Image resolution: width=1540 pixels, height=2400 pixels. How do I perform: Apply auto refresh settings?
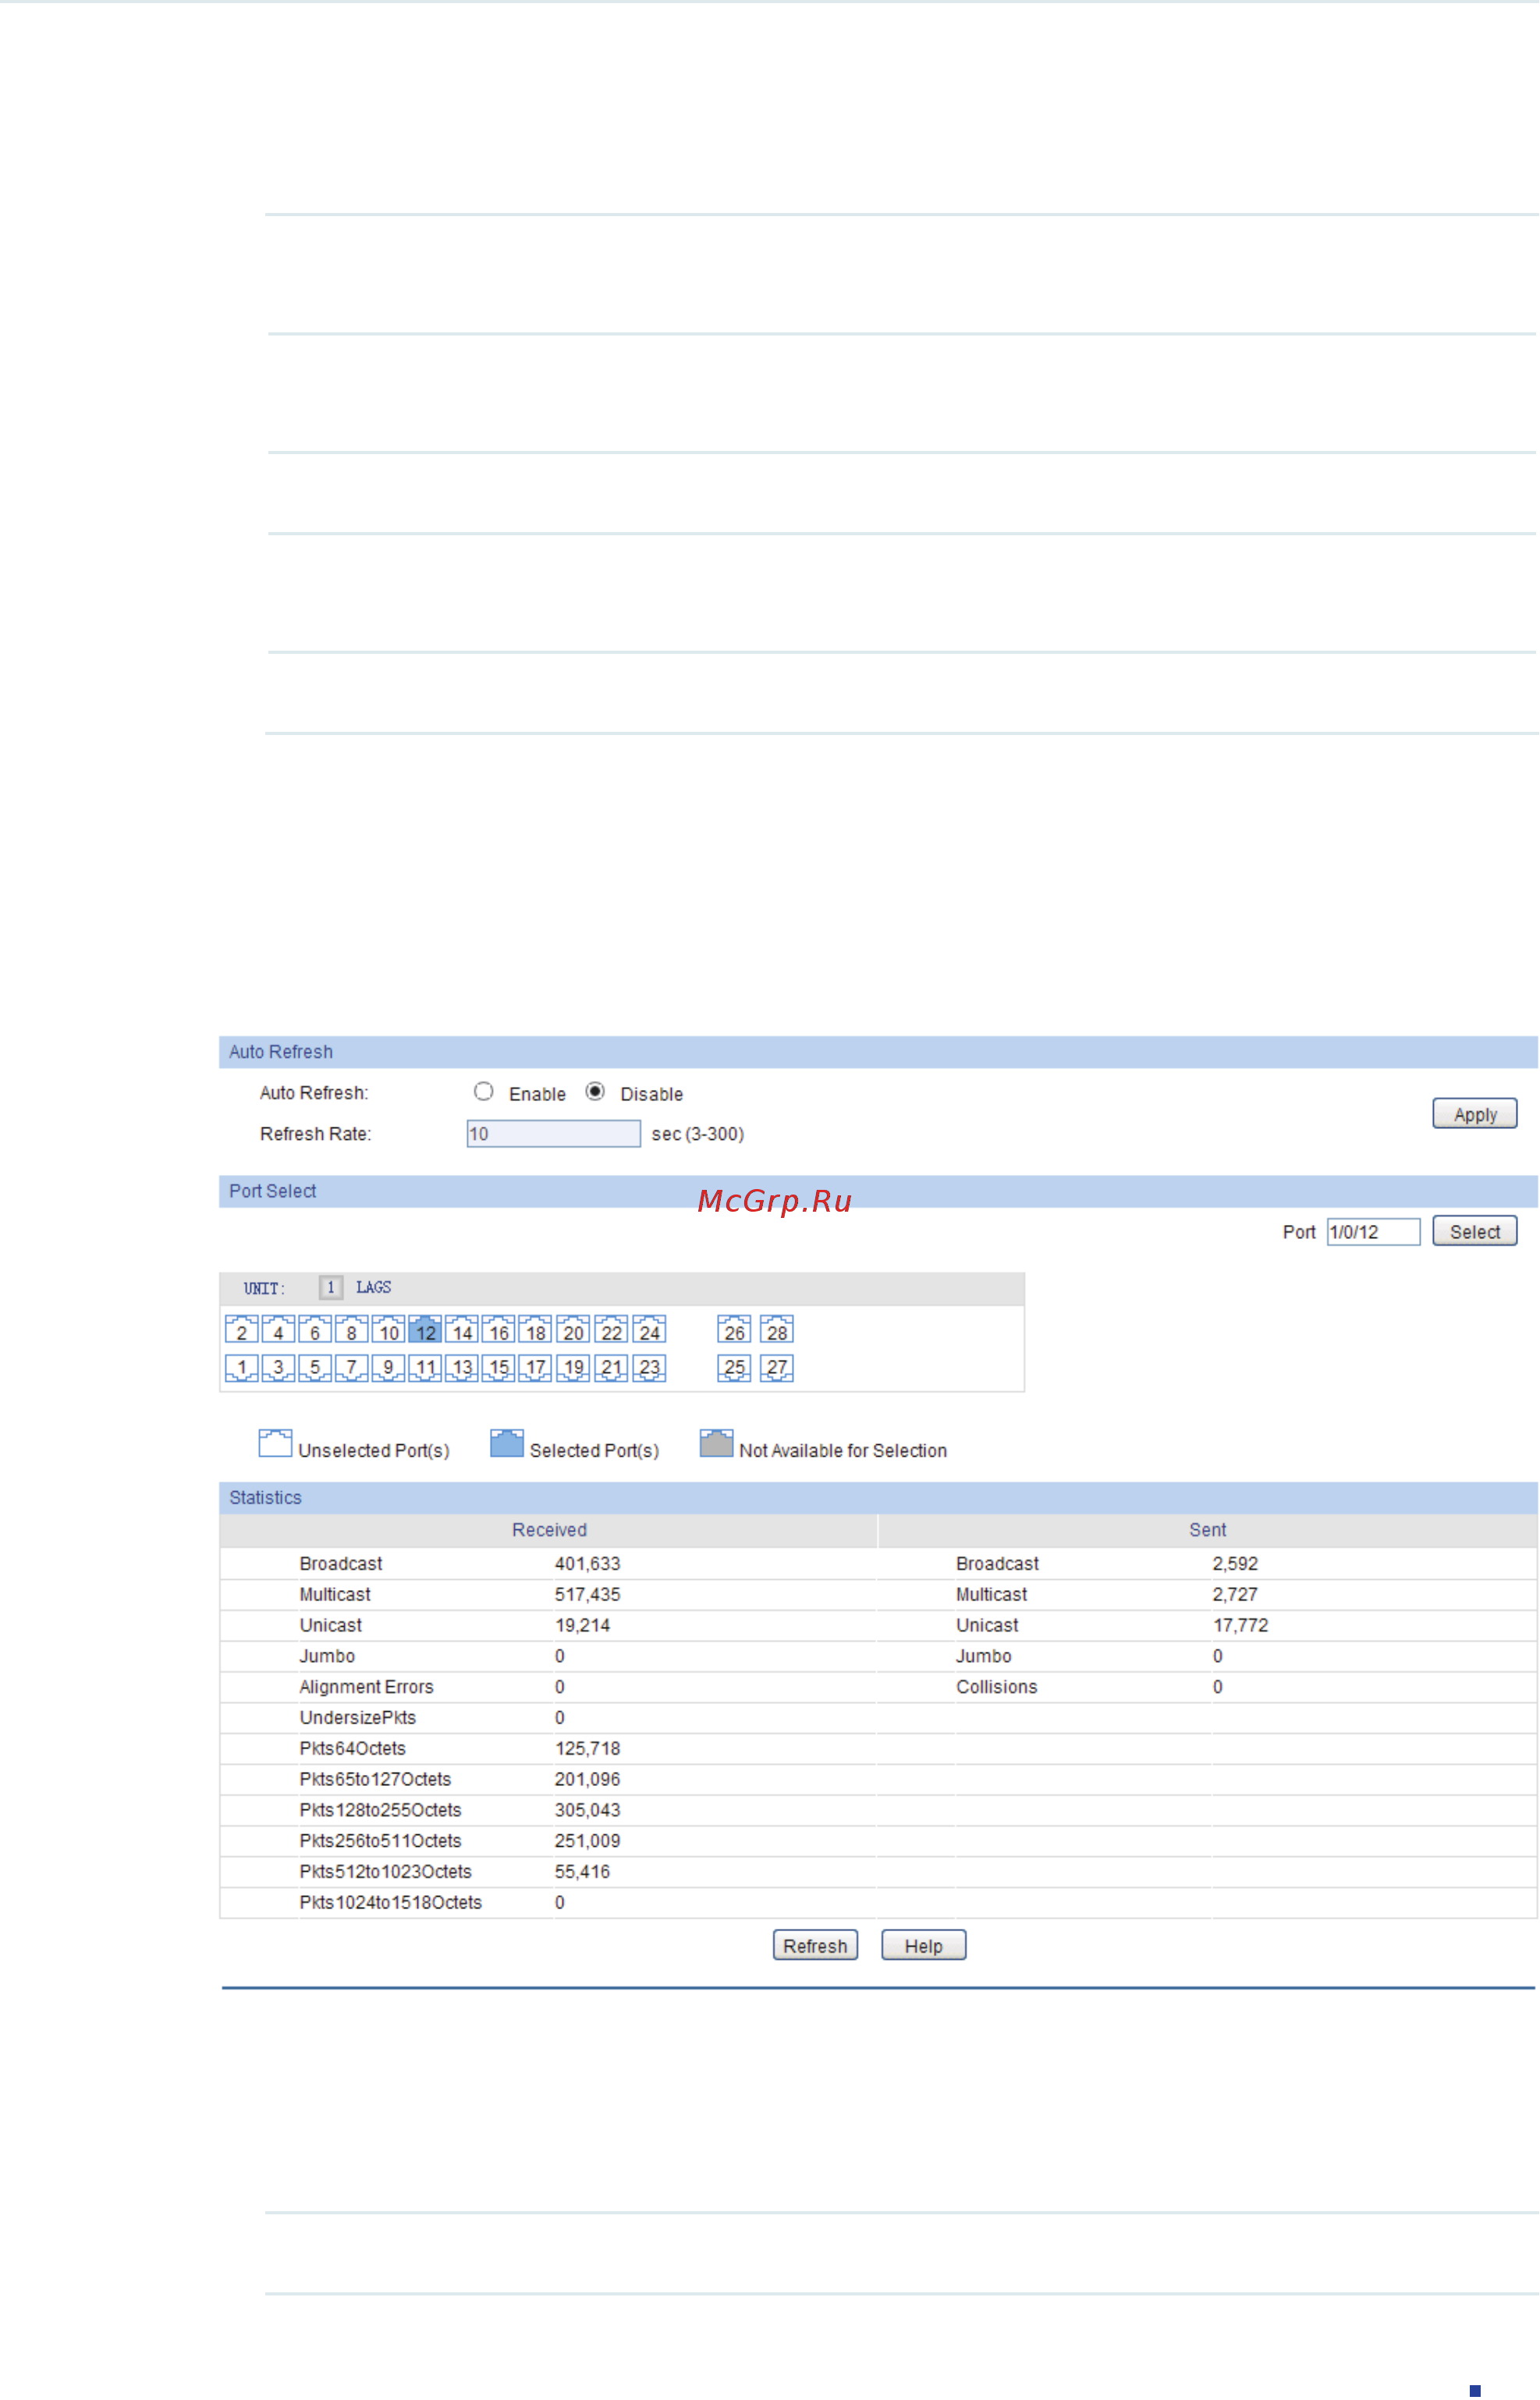click(1475, 1114)
